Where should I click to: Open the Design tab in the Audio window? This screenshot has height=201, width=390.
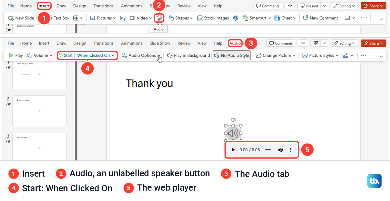(80, 43)
